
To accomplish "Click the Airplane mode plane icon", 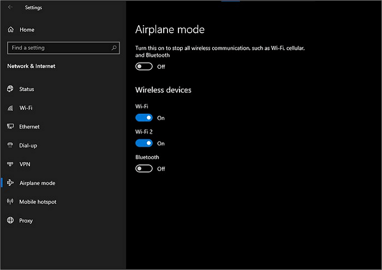I will coord(10,183).
